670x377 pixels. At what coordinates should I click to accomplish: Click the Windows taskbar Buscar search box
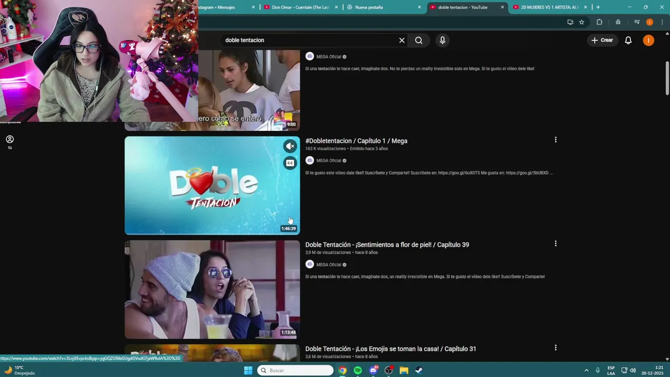296,370
